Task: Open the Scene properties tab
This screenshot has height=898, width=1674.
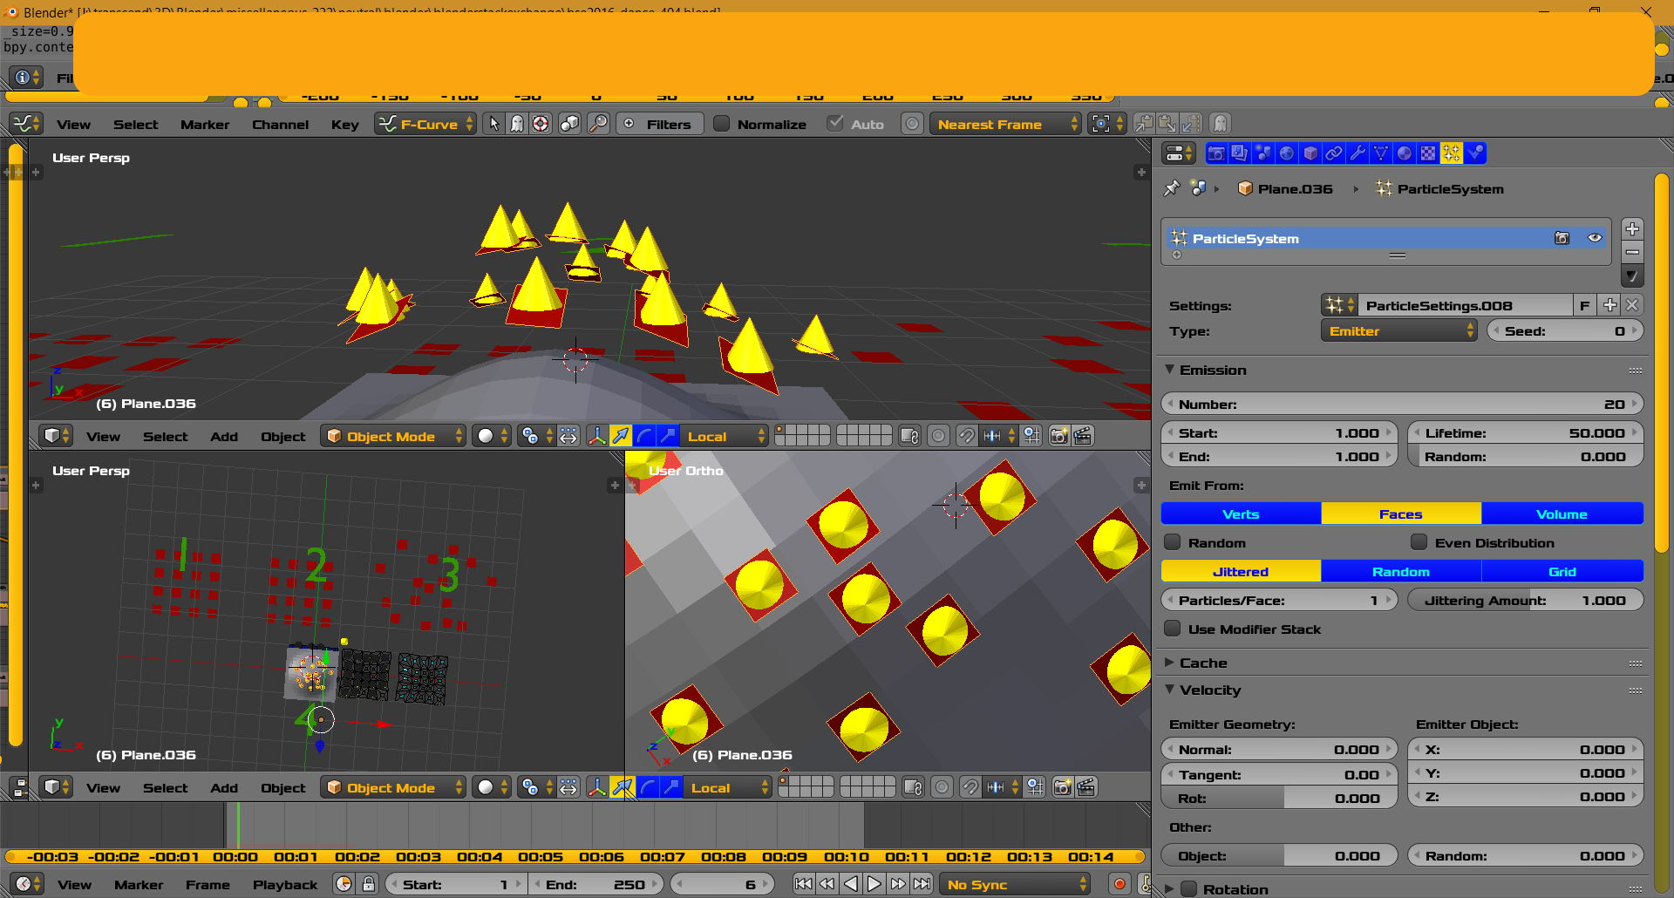Action: click(1263, 153)
